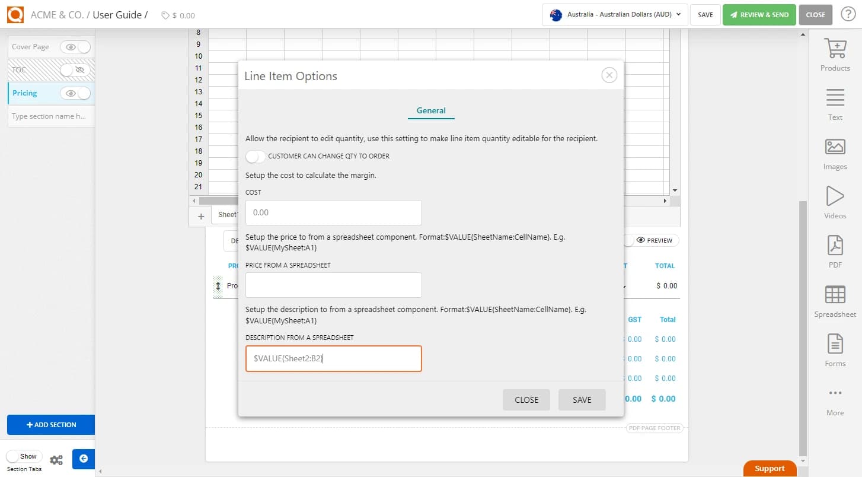This screenshot has width=862, height=477.
Task: Toggle Show Section Tabs
Action: coord(24,456)
